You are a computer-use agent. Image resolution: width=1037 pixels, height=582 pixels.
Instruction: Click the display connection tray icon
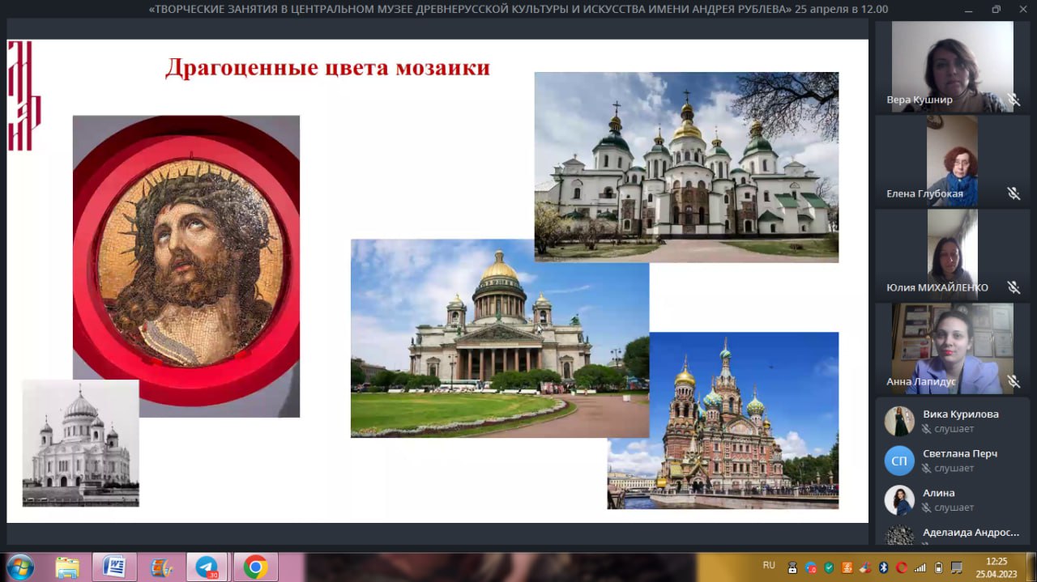click(x=957, y=567)
